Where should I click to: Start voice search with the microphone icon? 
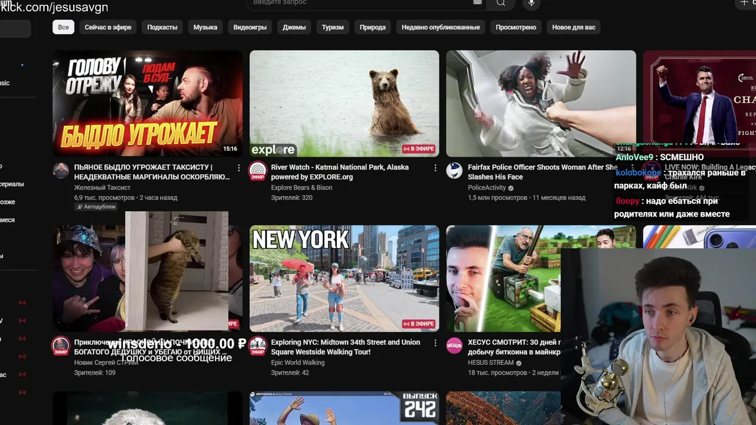click(531, 3)
